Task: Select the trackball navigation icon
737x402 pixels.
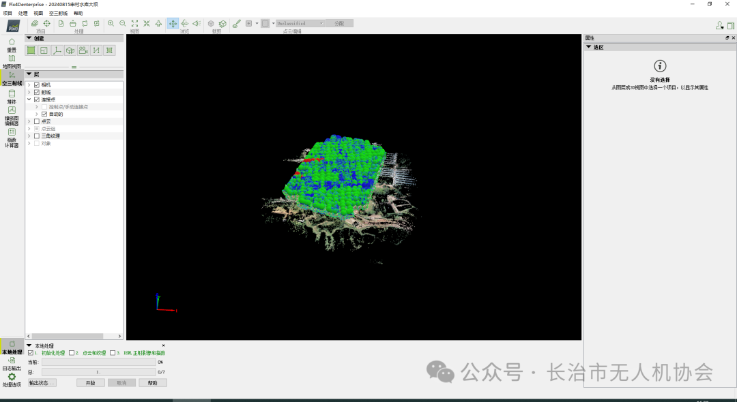Action: pyautogui.click(x=185, y=23)
